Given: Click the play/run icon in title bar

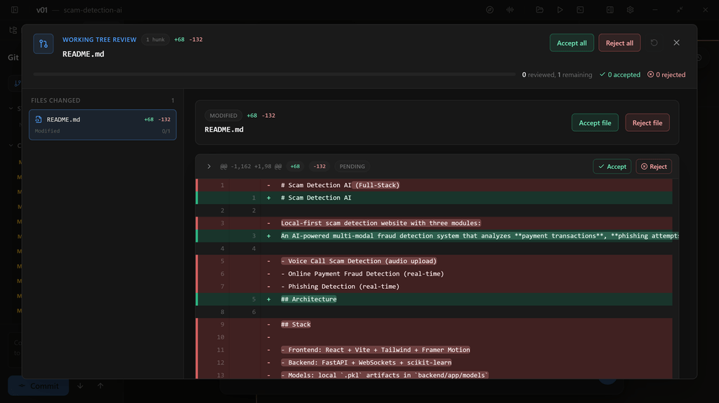Looking at the screenshot, I should pyautogui.click(x=560, y=10).
